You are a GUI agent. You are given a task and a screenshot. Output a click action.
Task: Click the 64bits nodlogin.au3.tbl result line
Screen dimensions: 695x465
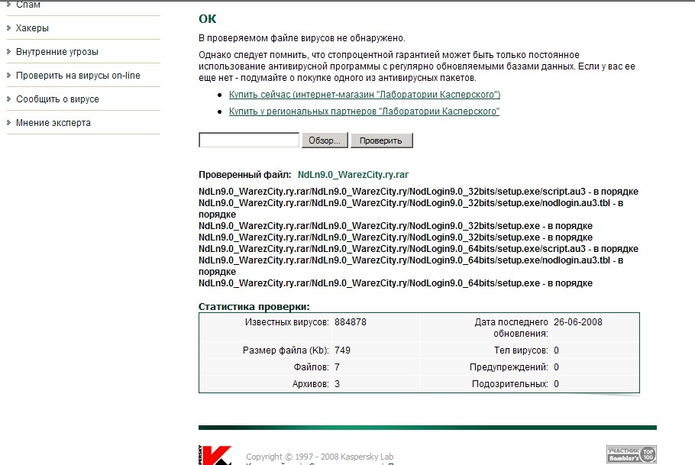coord(411,266)
